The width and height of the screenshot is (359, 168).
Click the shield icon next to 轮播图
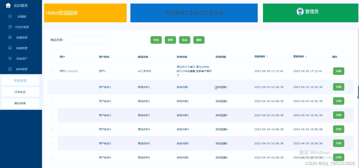click(10, 16)
